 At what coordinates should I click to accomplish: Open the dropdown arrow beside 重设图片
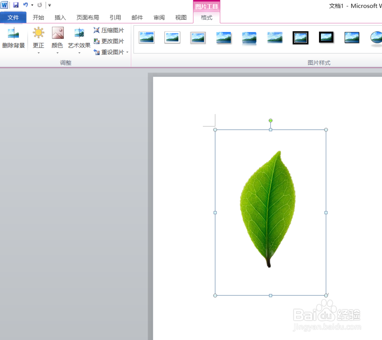(x=127, y=52)
